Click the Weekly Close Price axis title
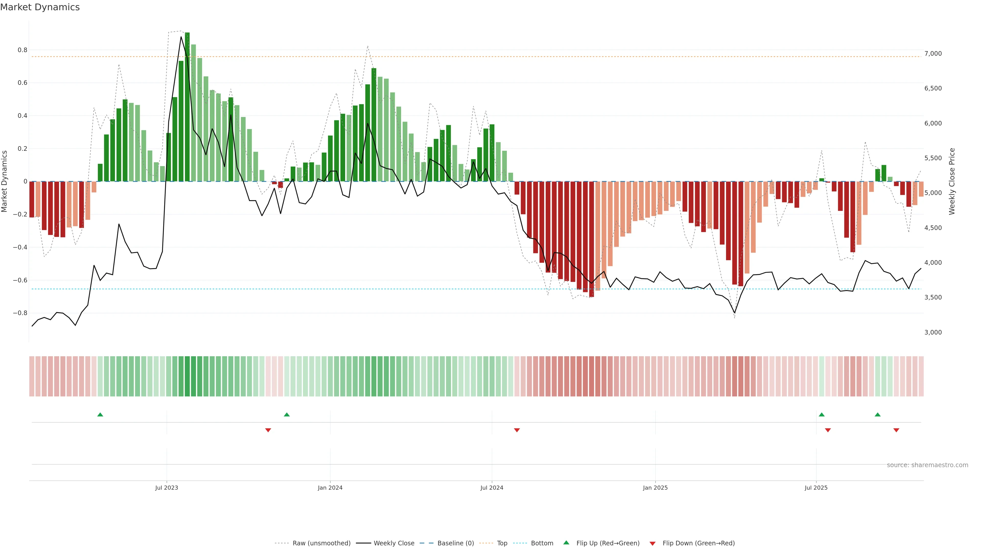The height and width of the screenshot is (552, 981). (x=952, y=181)
